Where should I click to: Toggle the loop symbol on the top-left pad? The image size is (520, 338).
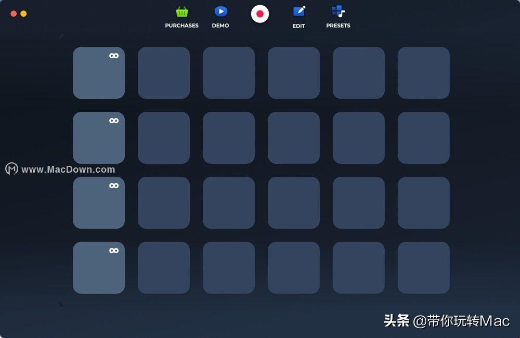click(113, 56)
